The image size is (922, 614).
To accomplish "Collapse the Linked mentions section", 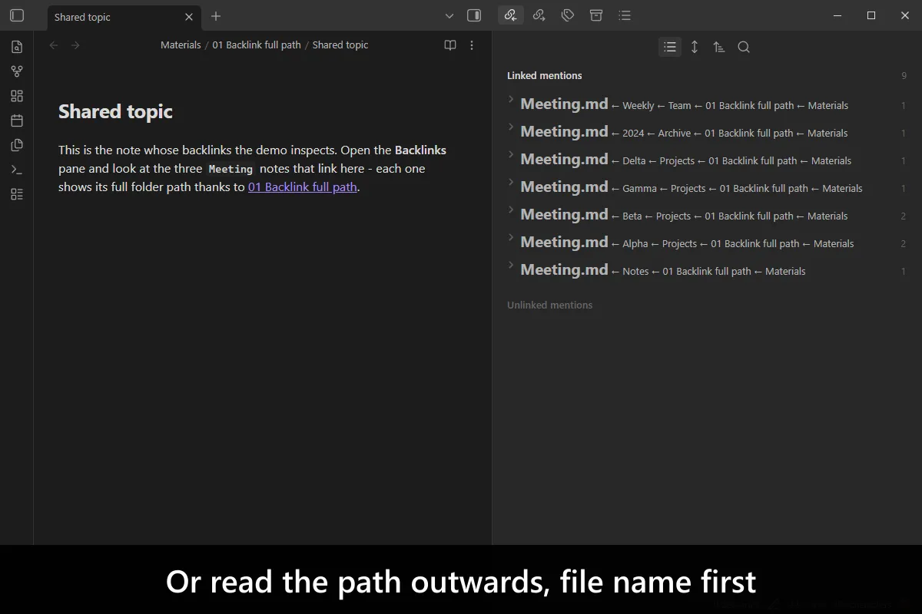I will click(545, 75).
